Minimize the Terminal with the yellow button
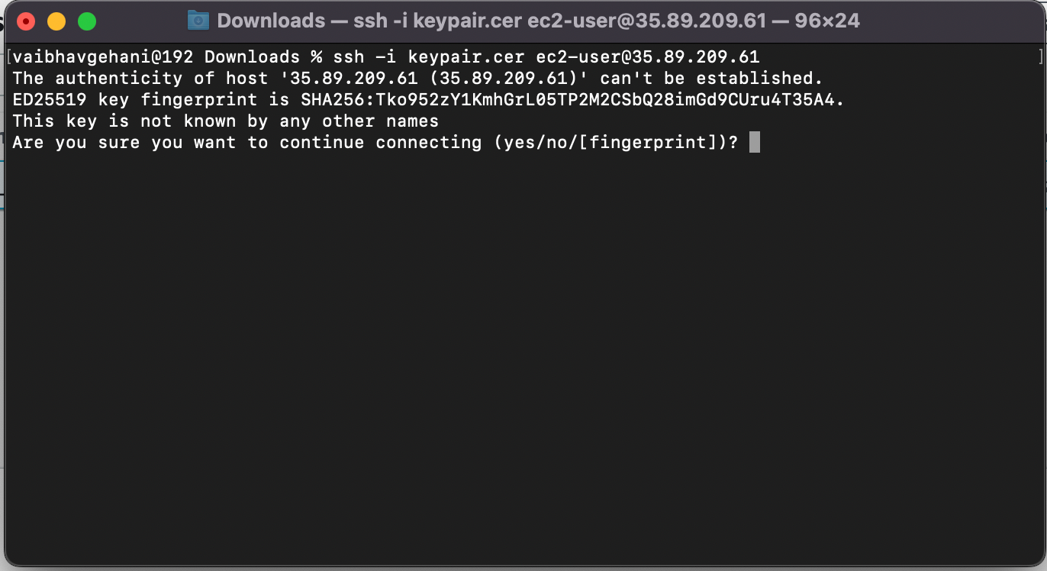Screen dimensions: 1047x571 (x=56, y=21)
